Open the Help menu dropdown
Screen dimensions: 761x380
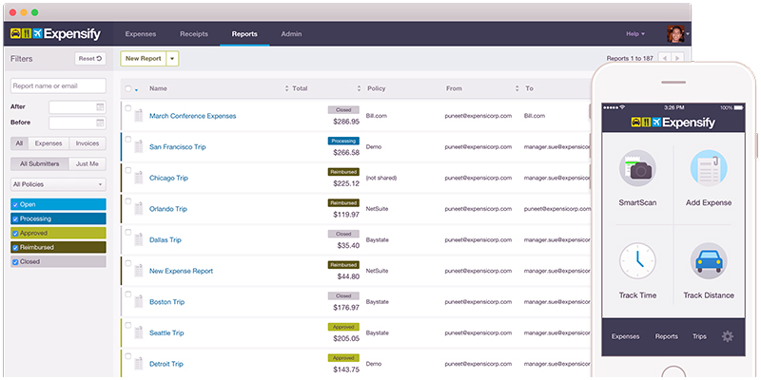(635, 34)
